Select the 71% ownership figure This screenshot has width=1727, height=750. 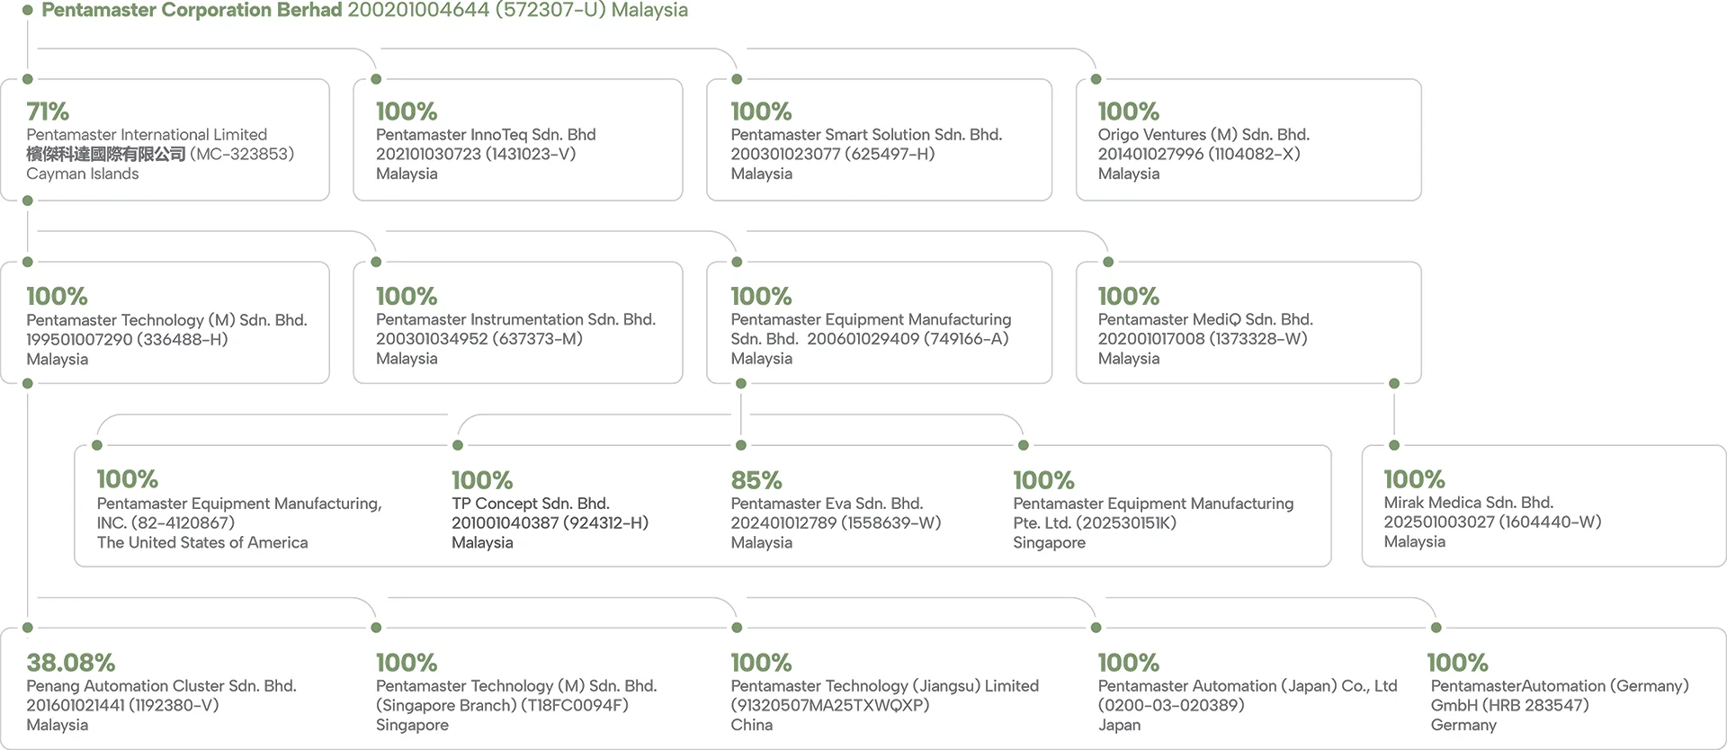coord(48,112)
